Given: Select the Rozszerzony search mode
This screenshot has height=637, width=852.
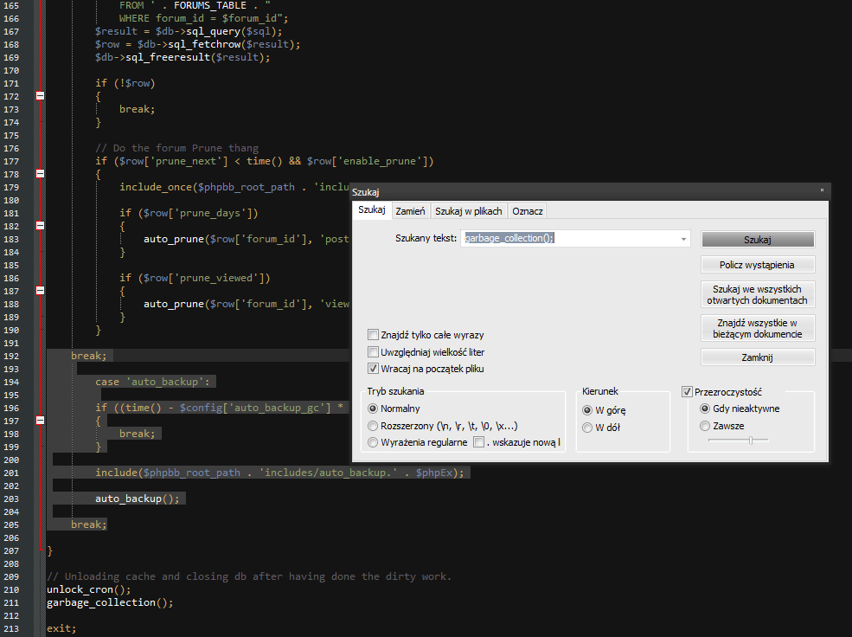Looking at the screenshot, I should (373, 426).
